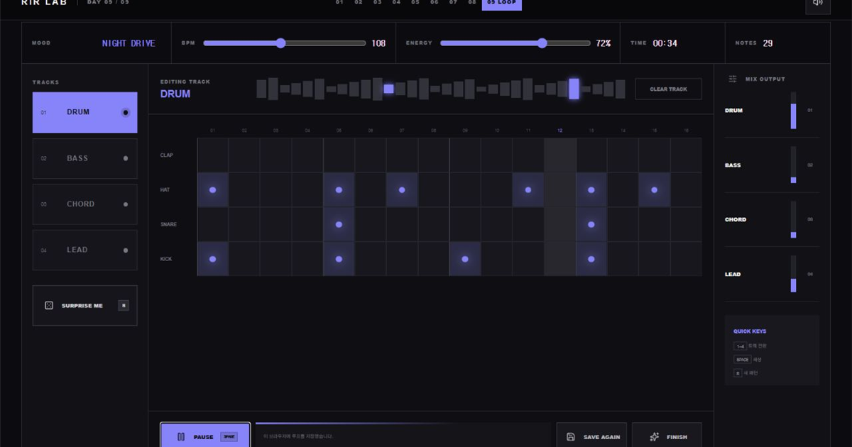Viewport: 852px width, 447px height.
Task: Adjust the BPM slider handle
Action: click(x=280, y=43)
